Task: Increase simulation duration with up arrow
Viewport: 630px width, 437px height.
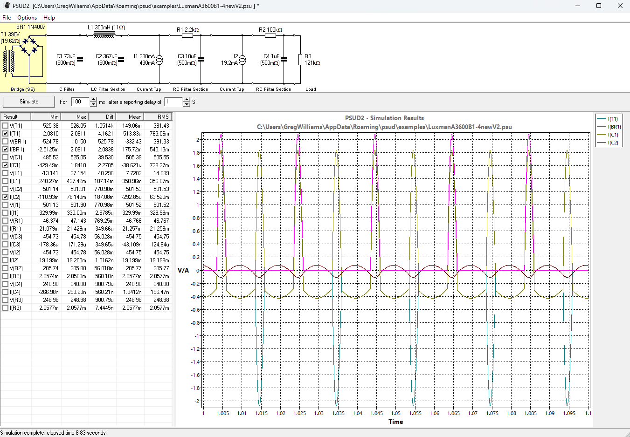Action: [94, 99]
